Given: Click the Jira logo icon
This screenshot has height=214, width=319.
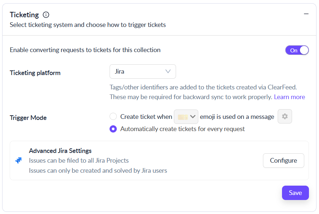Looking at the screenshot, I should pos(18,160).
